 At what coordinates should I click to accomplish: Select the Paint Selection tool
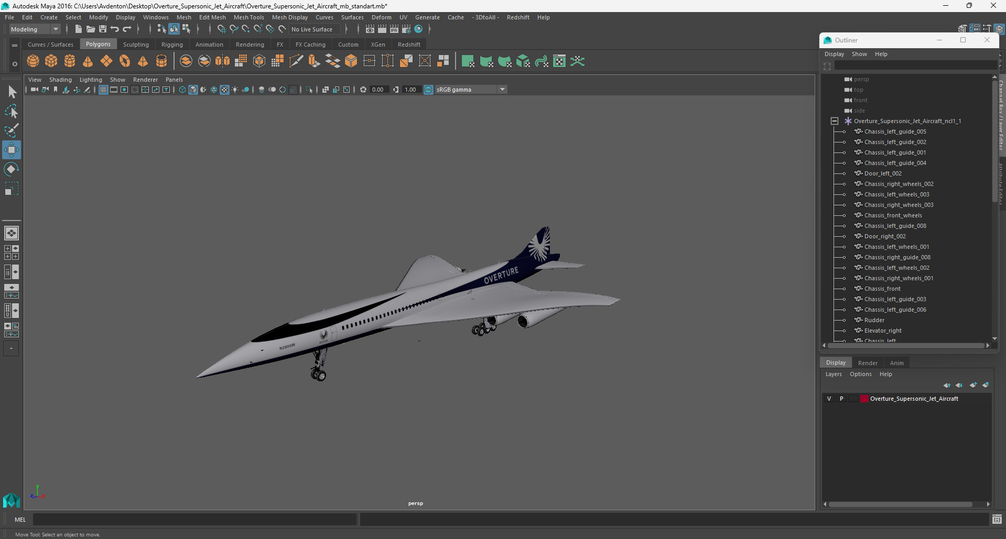(12, 130)
